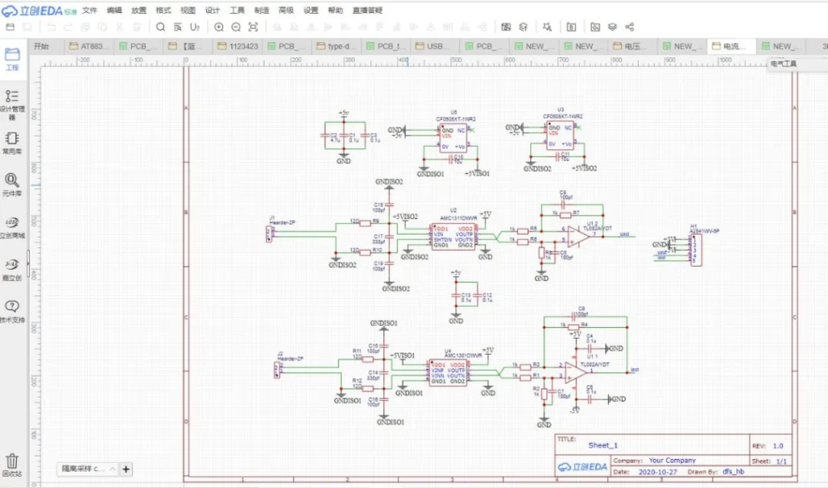Open the 元件库 component library search
The image size is (828, 488).
(12, 184)
